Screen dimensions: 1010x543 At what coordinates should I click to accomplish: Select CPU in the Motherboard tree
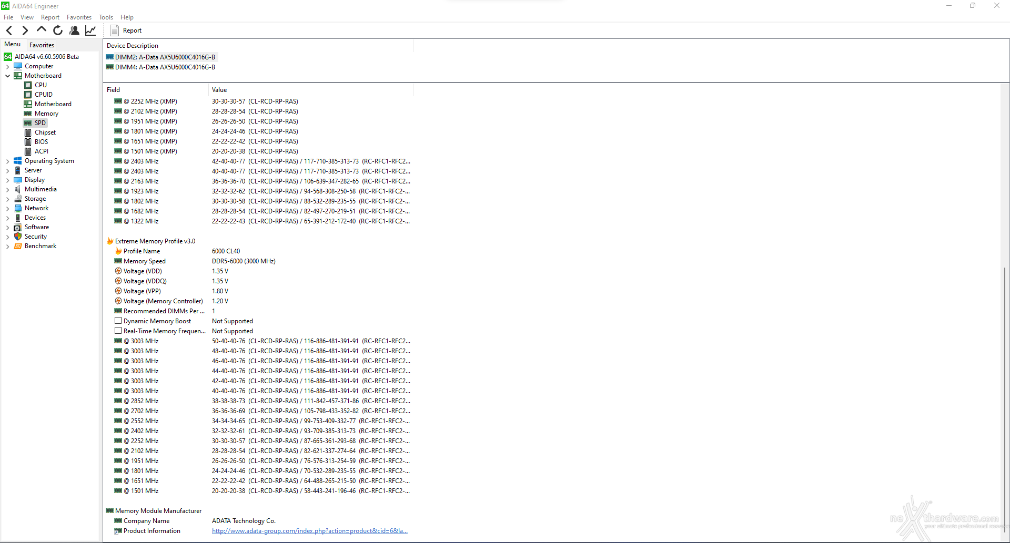(41, 85)
